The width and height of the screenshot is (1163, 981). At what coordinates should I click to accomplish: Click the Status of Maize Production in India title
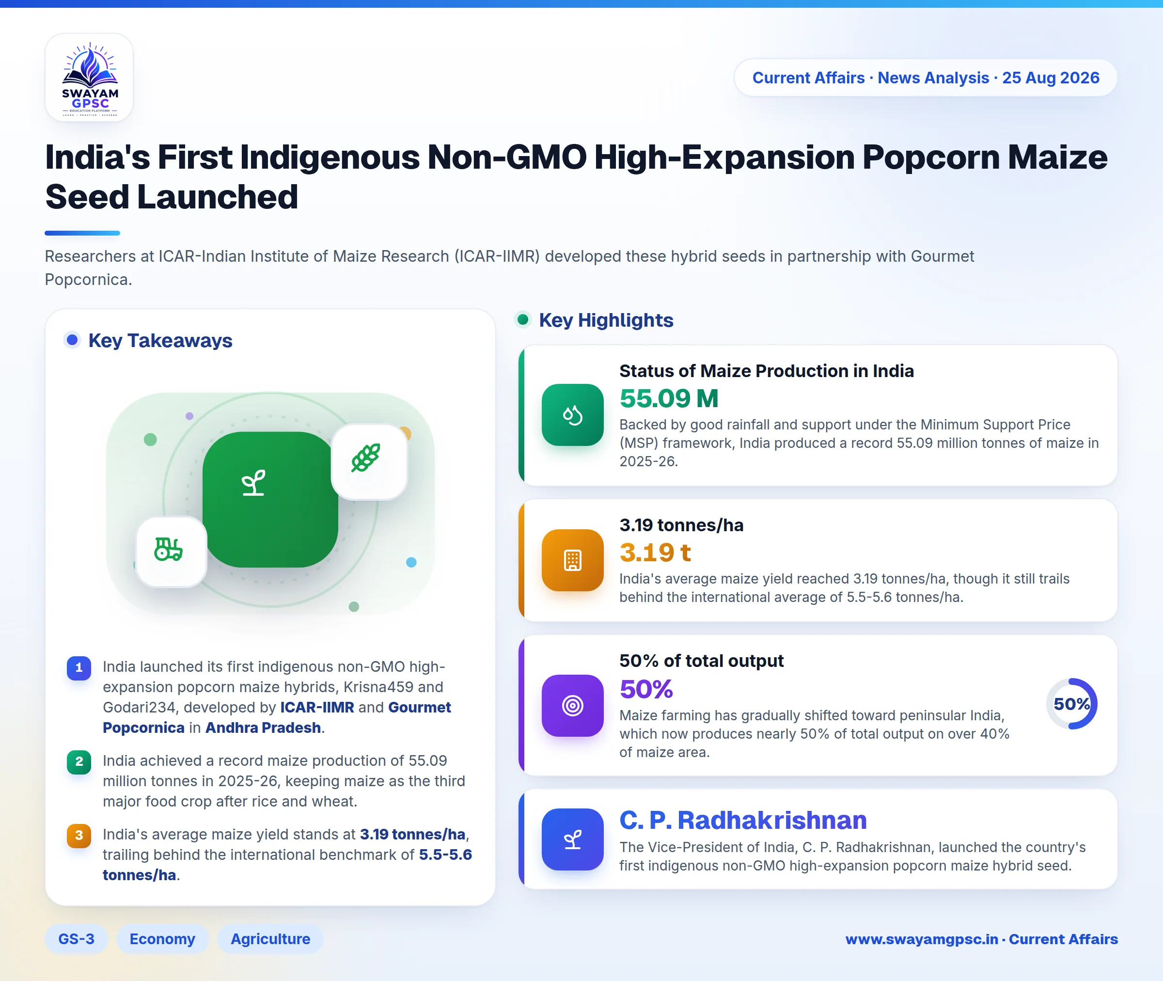pyautogui.click(x=766, y=370)
